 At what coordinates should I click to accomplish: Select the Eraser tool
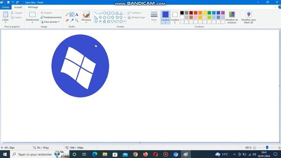[x=67, y=21]
